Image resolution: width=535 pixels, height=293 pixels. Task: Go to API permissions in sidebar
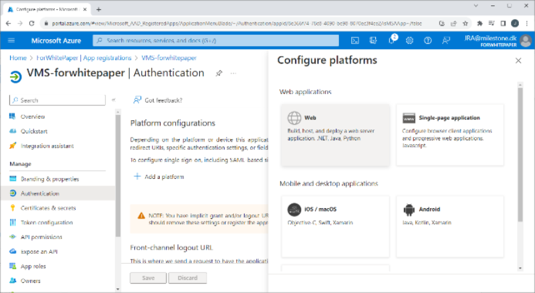(x=41, y=237)
